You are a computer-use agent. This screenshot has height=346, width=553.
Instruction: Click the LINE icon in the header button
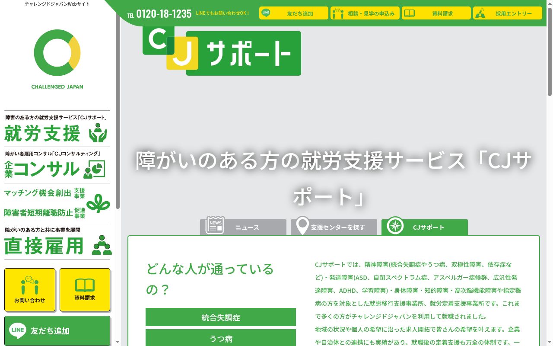click(x=266, y=13)
